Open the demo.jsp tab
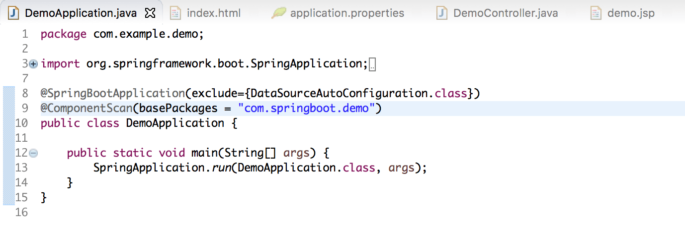The width and height of the screenshot is (685, 225). [630, 13]
